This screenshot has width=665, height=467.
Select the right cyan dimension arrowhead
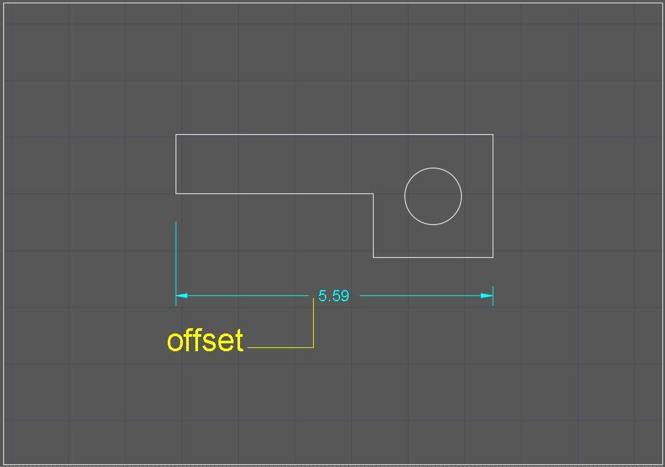[x=487, y=295]
